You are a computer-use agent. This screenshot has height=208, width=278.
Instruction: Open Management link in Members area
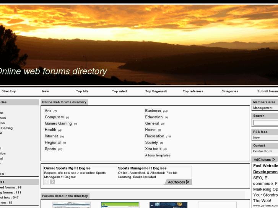coord(263,108)
